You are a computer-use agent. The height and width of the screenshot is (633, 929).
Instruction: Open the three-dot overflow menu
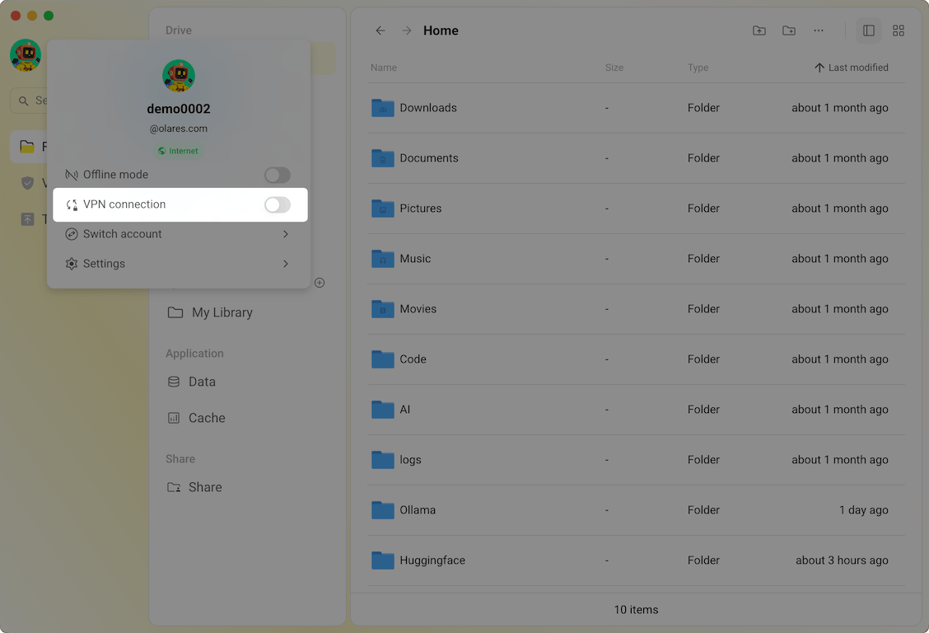click(x=818, y=30)
